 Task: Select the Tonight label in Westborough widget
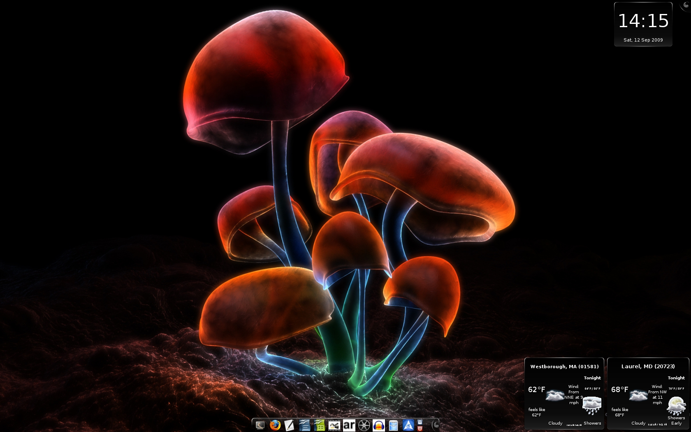coord(592,378)
